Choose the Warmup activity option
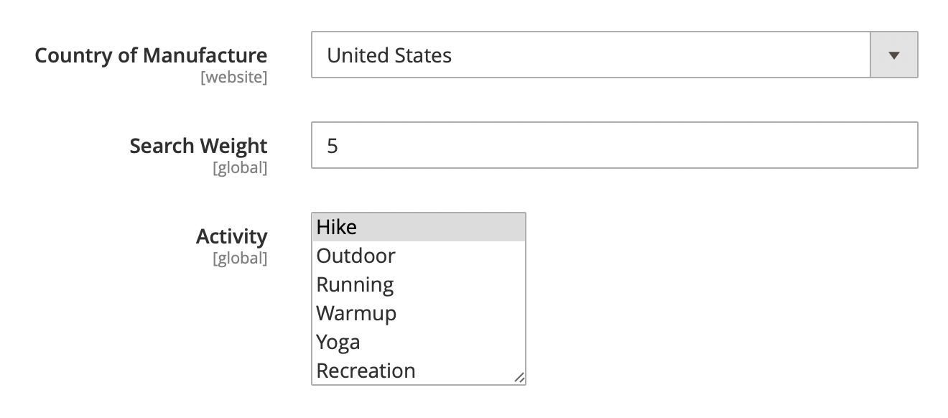 (418, 313)
